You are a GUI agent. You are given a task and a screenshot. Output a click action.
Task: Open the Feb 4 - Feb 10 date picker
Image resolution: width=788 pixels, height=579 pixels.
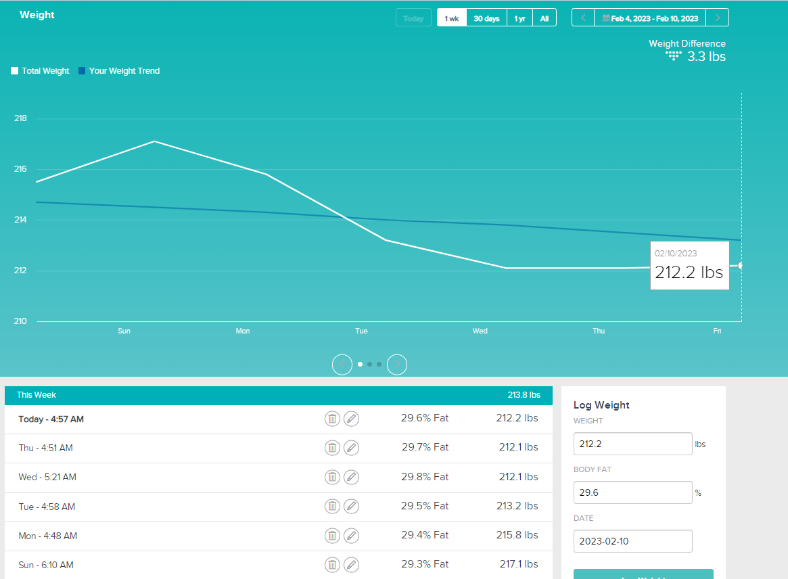pyautogui.click(x=650, y=18)
